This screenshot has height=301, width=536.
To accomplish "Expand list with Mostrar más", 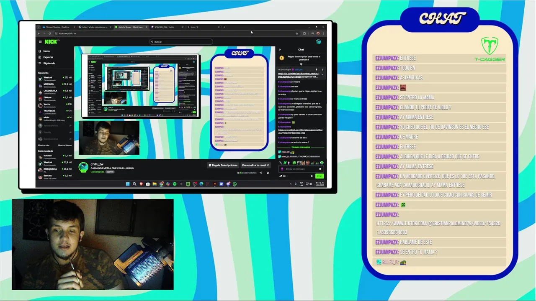I will click(x=44, y=145).
